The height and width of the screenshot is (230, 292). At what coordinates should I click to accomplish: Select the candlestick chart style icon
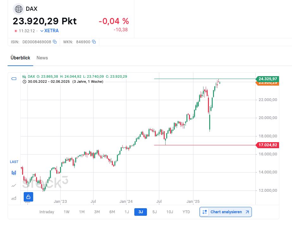14,173
